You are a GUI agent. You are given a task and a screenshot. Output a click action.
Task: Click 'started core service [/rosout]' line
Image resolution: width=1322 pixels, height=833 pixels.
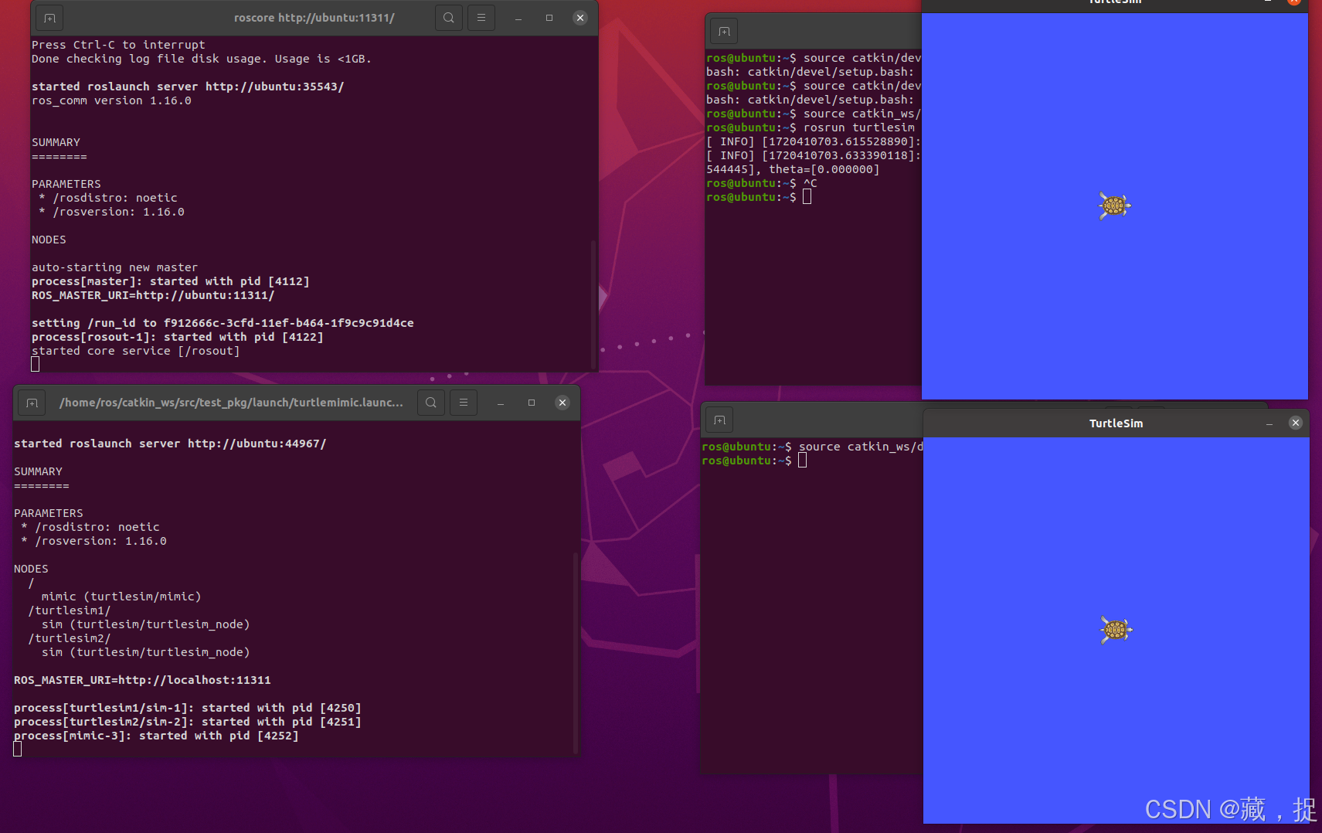click(135, 351)
